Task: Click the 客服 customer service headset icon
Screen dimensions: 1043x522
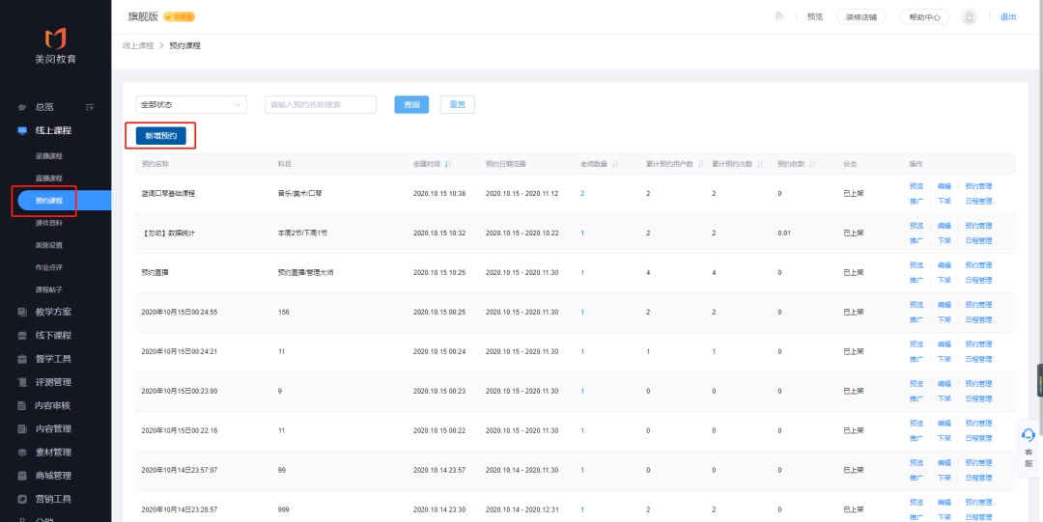Action: (1029, 435)
